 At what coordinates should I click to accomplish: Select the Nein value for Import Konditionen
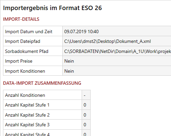pos(69,71)
